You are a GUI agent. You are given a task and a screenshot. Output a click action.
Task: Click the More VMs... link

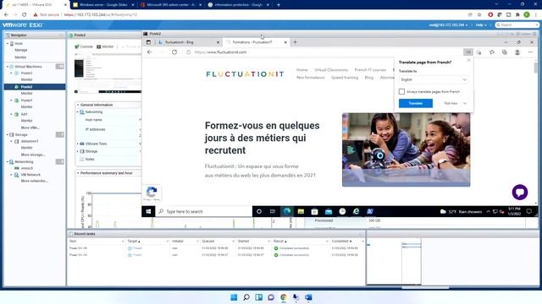(x=30, y=128)
